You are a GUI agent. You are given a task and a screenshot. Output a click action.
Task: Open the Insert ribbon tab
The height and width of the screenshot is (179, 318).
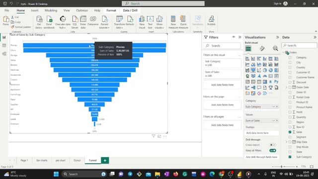(x=35, y=10)
